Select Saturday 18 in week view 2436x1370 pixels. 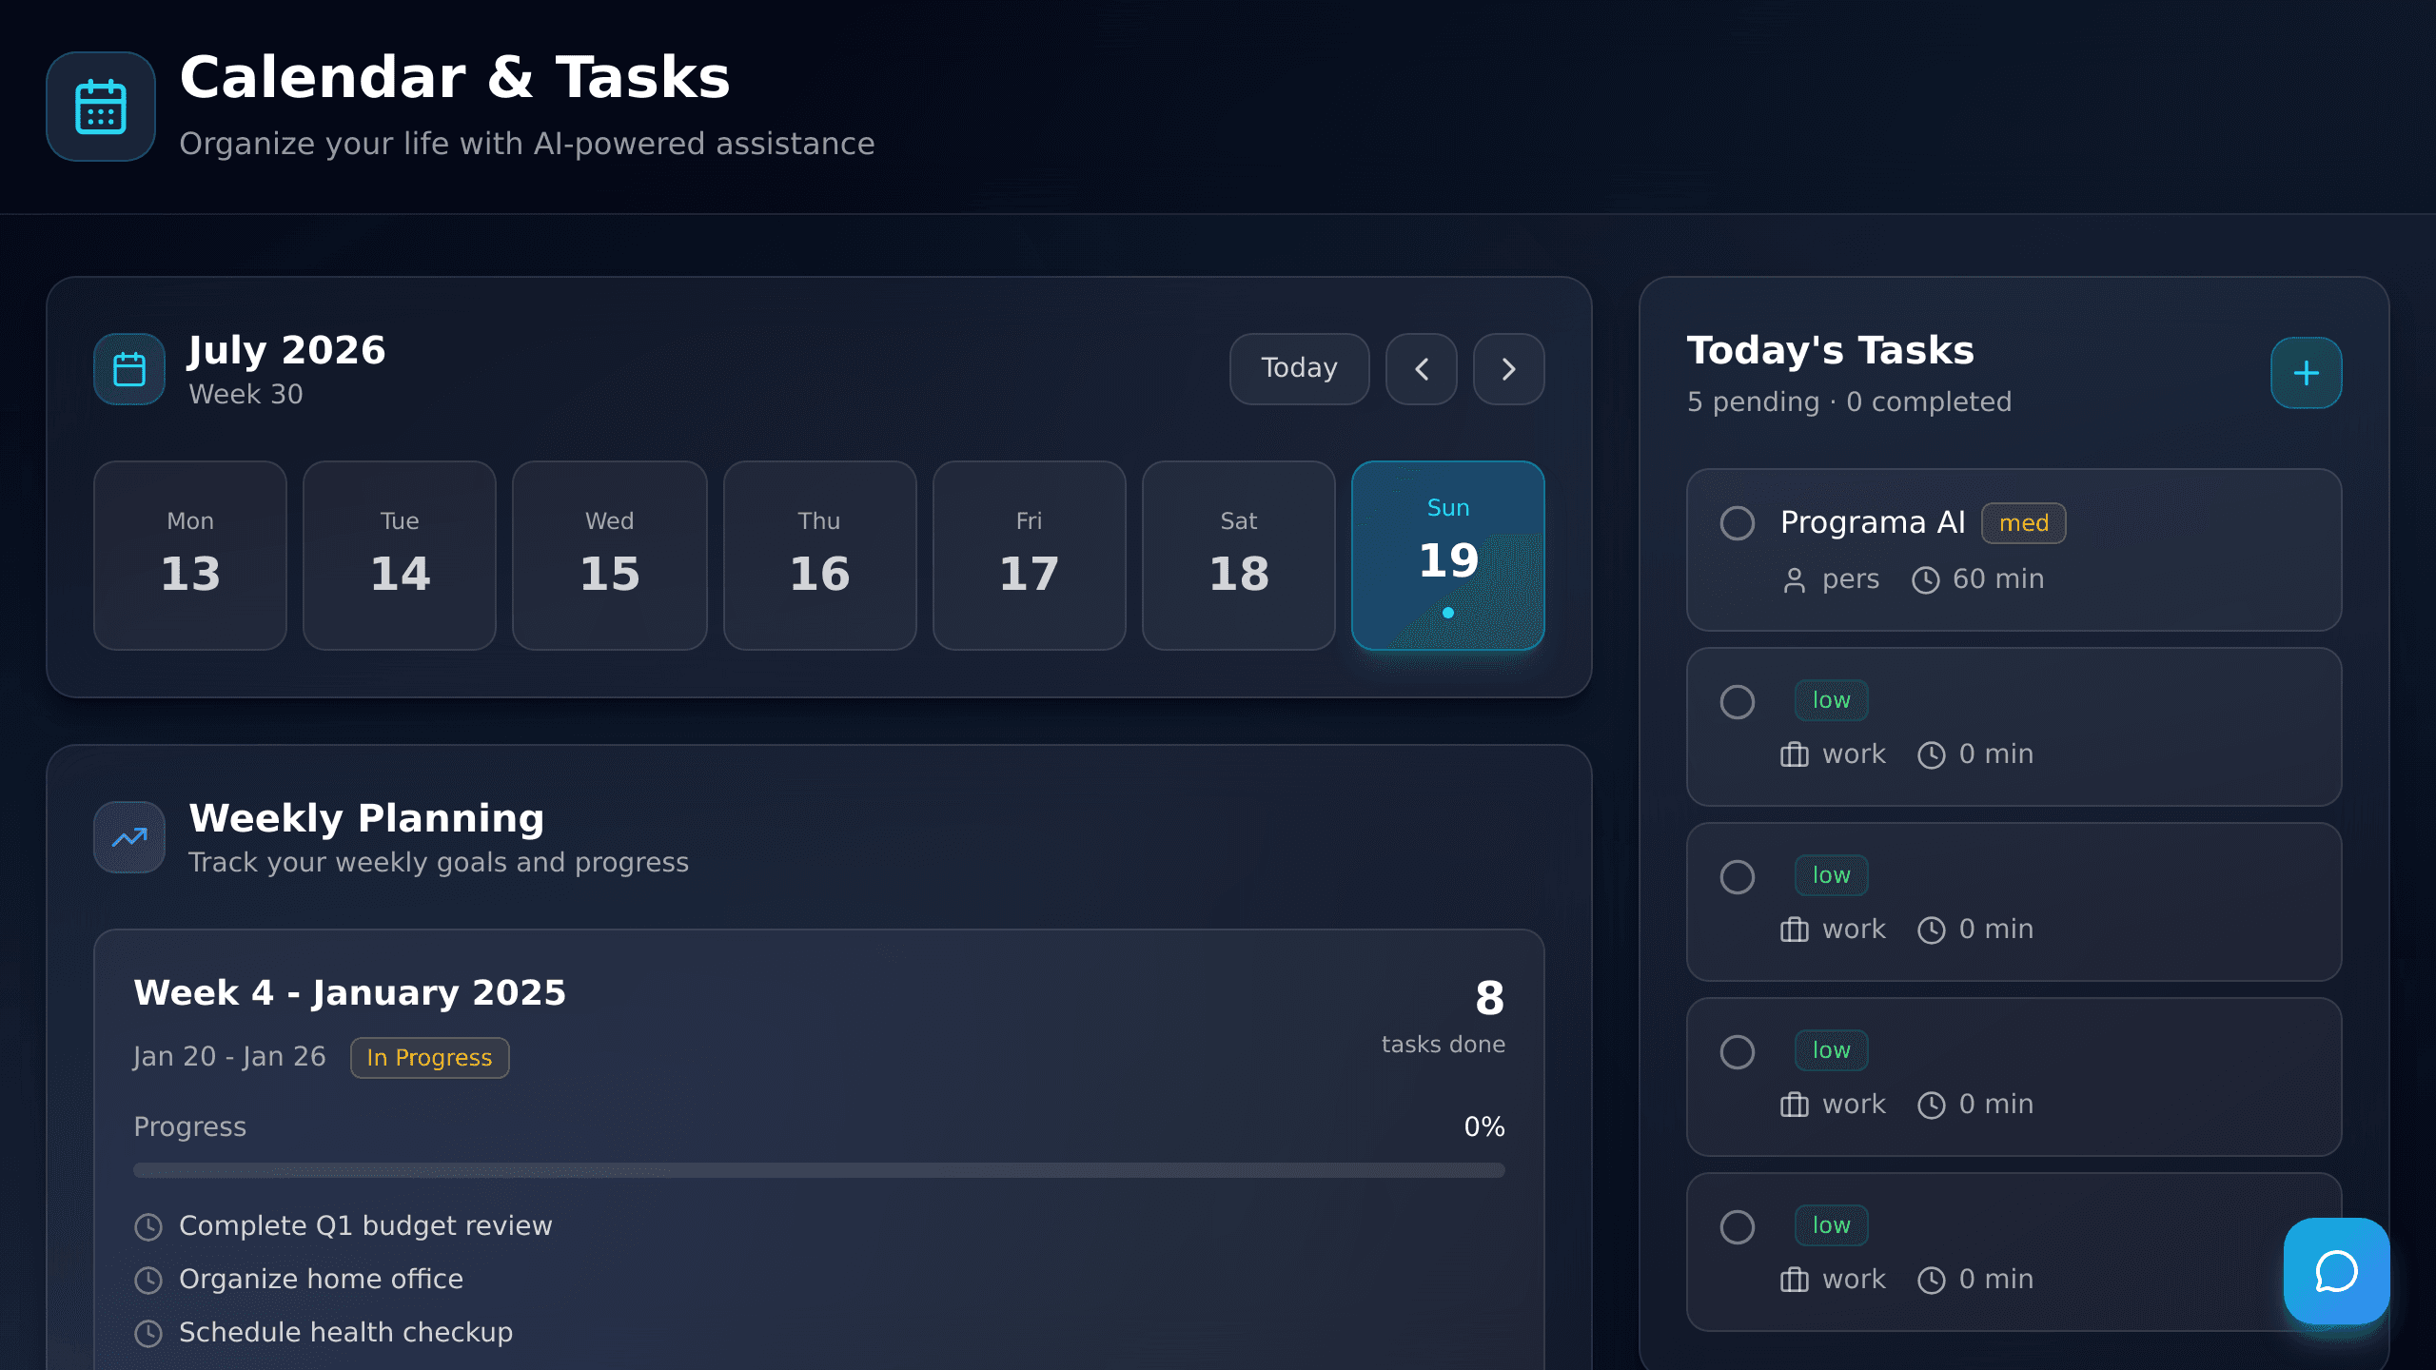(1239, 556)
